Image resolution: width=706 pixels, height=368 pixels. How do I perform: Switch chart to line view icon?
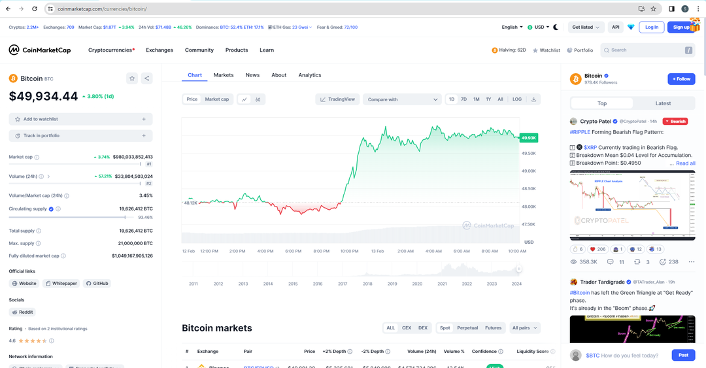coord(244,99)
